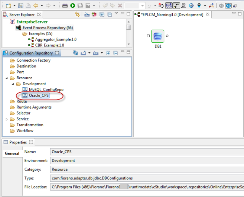244x197 pixels.
Task: Click the Server Explorer red-and-green add icon
Action: coord(94,14)
